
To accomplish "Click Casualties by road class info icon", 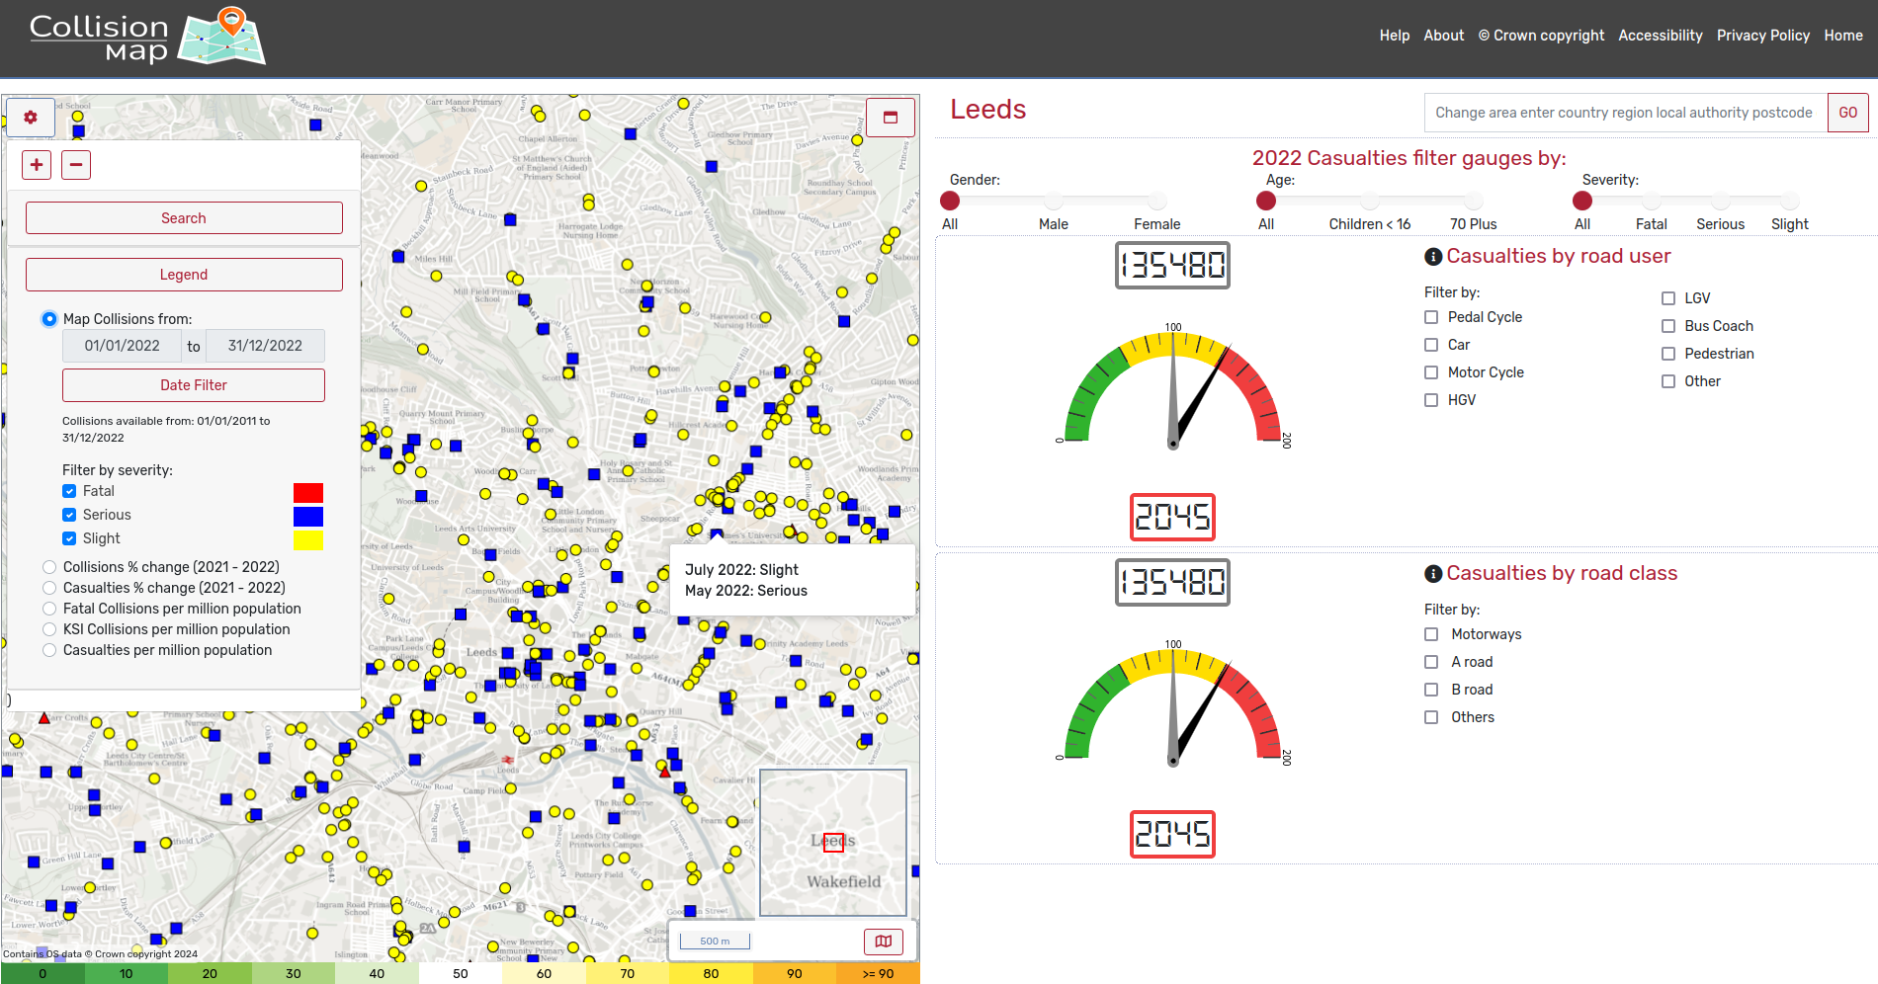I will point(1433,574).
